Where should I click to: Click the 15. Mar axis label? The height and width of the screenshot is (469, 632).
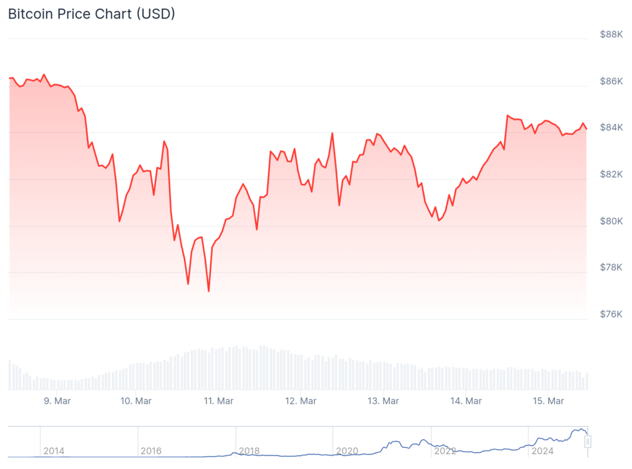[x=548, y=401]
